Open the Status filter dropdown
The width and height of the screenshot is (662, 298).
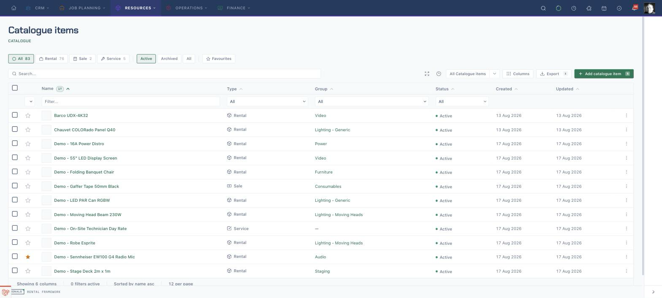(x=462, y=102)
